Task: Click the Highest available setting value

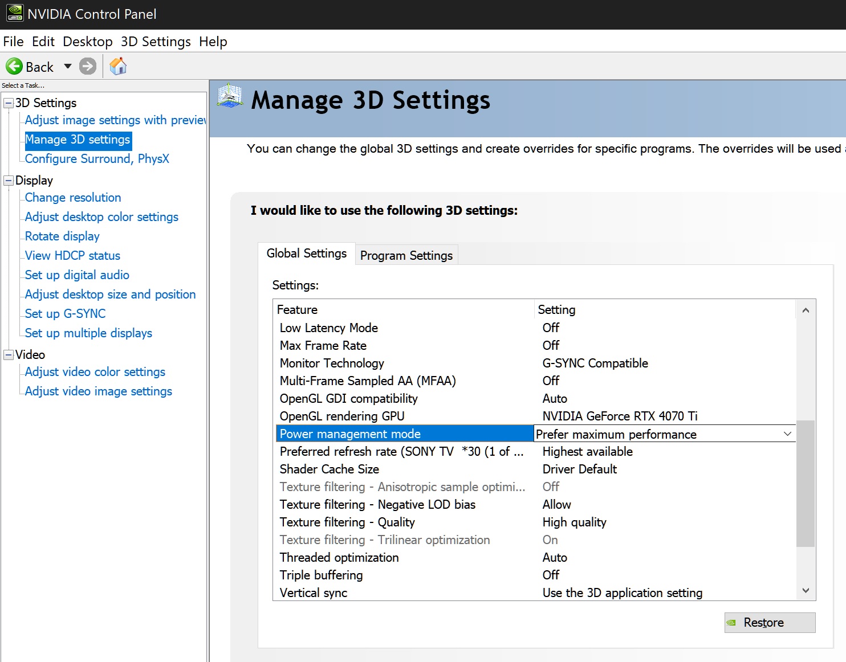Action: point(587,451)
